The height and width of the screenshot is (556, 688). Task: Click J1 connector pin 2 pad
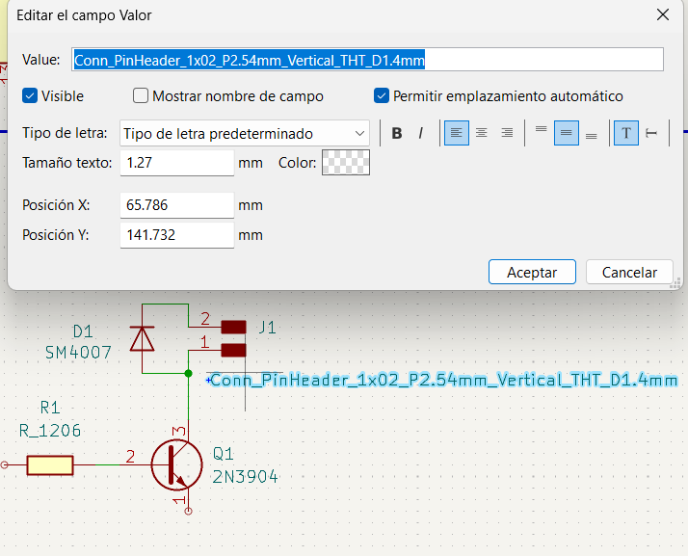click(234, 328)
